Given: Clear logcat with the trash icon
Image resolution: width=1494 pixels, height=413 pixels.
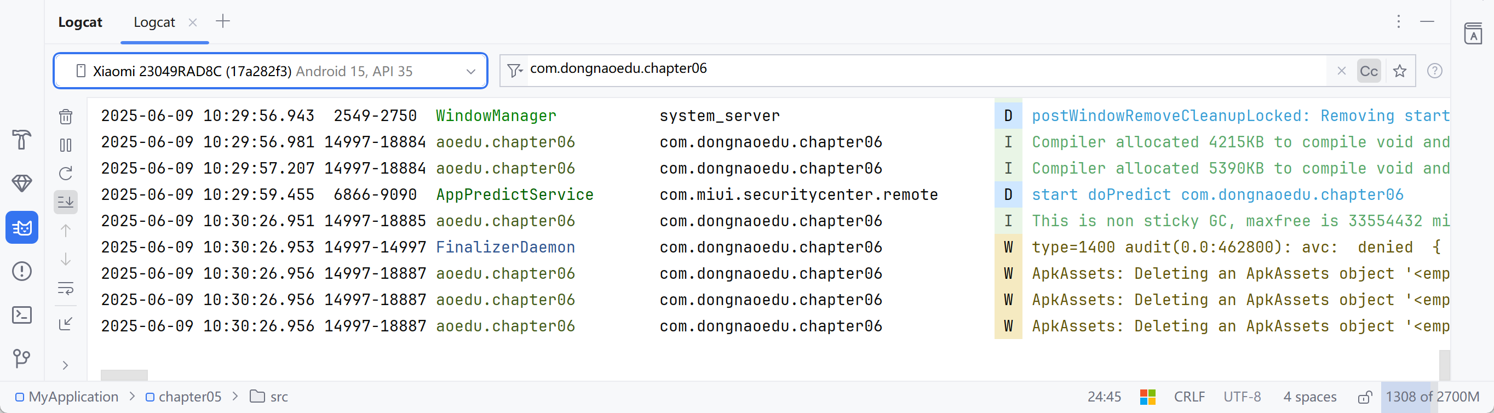Looking at the screenshot, I should [66, 117].
